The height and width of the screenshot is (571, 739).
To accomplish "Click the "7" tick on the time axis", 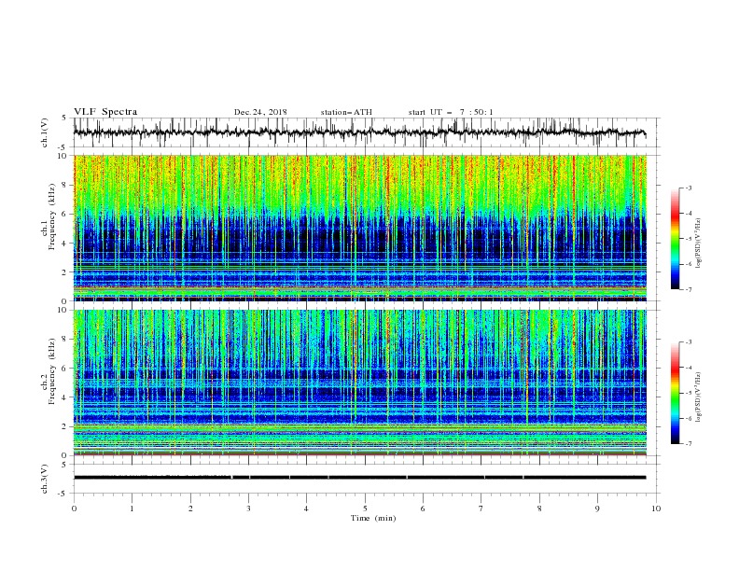I will tap(481, 508).
